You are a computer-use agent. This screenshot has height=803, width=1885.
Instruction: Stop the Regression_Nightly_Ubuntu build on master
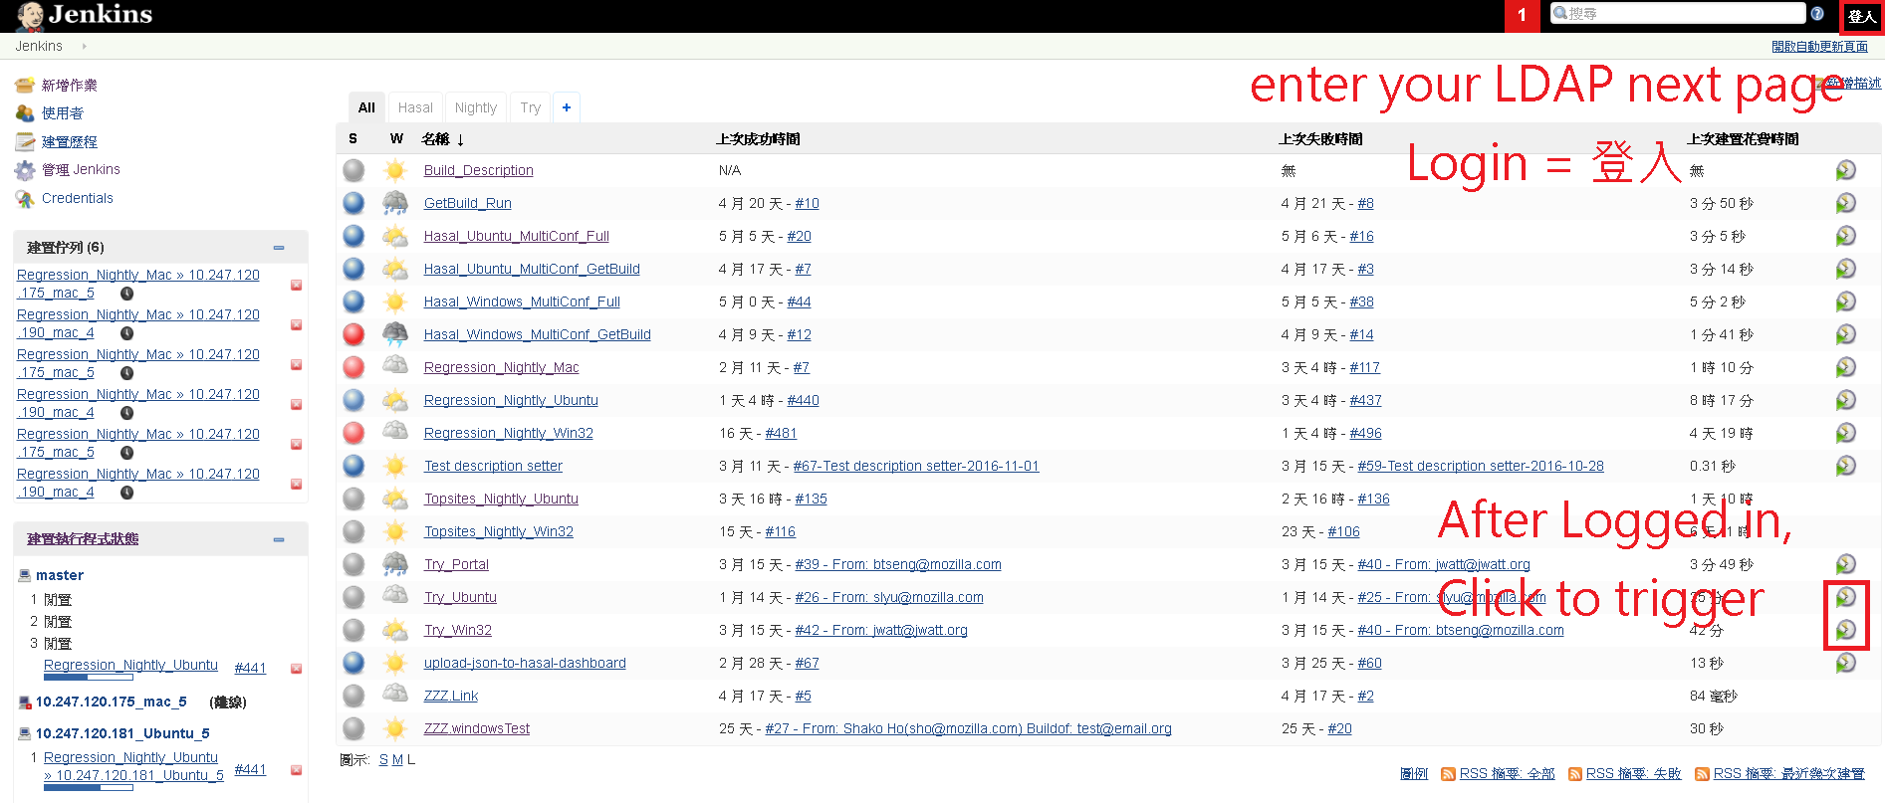coord(296,669)
